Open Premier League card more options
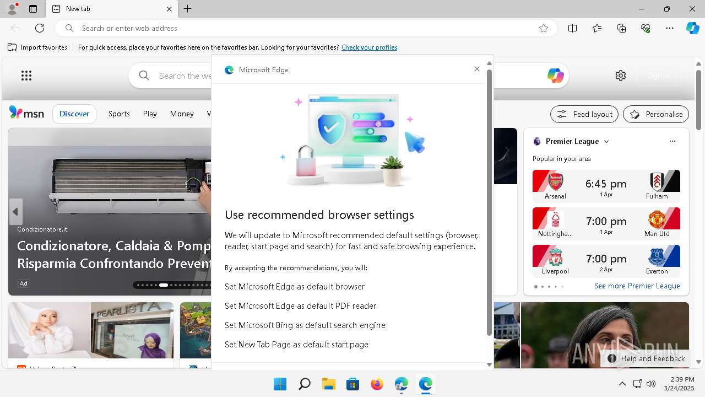Screen dimensions: 705x397 (x=673, y=141)
